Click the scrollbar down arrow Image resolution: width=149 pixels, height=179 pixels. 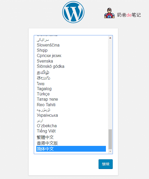pos(110,151)
